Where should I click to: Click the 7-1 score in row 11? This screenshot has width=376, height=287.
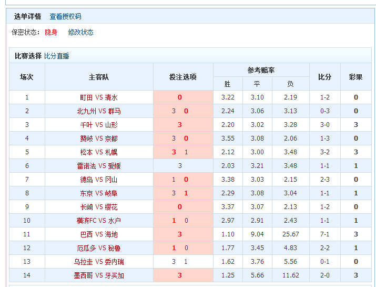pos(324,234)
